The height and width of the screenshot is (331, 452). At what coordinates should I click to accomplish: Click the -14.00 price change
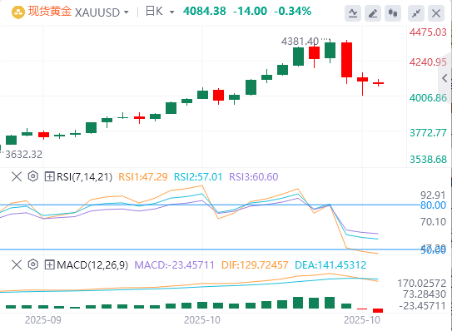[250, 12]
